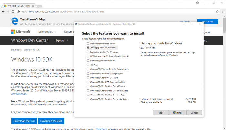This screenshot has height=130, width=226.
Task: Check Windows SDK Signing Tools for Desktop Apps
Action: tap(88, 69)
